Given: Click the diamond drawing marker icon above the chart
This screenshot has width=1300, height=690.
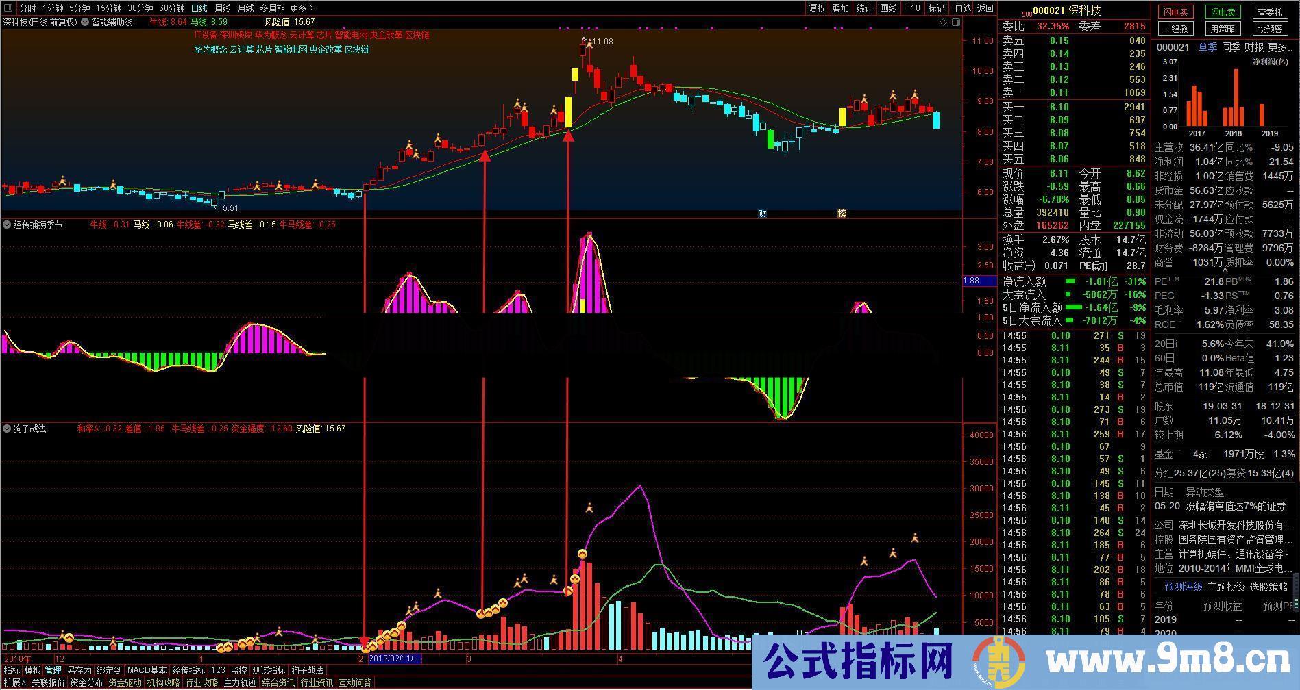Looking at the screenshot, I should [x=944, y=21].
